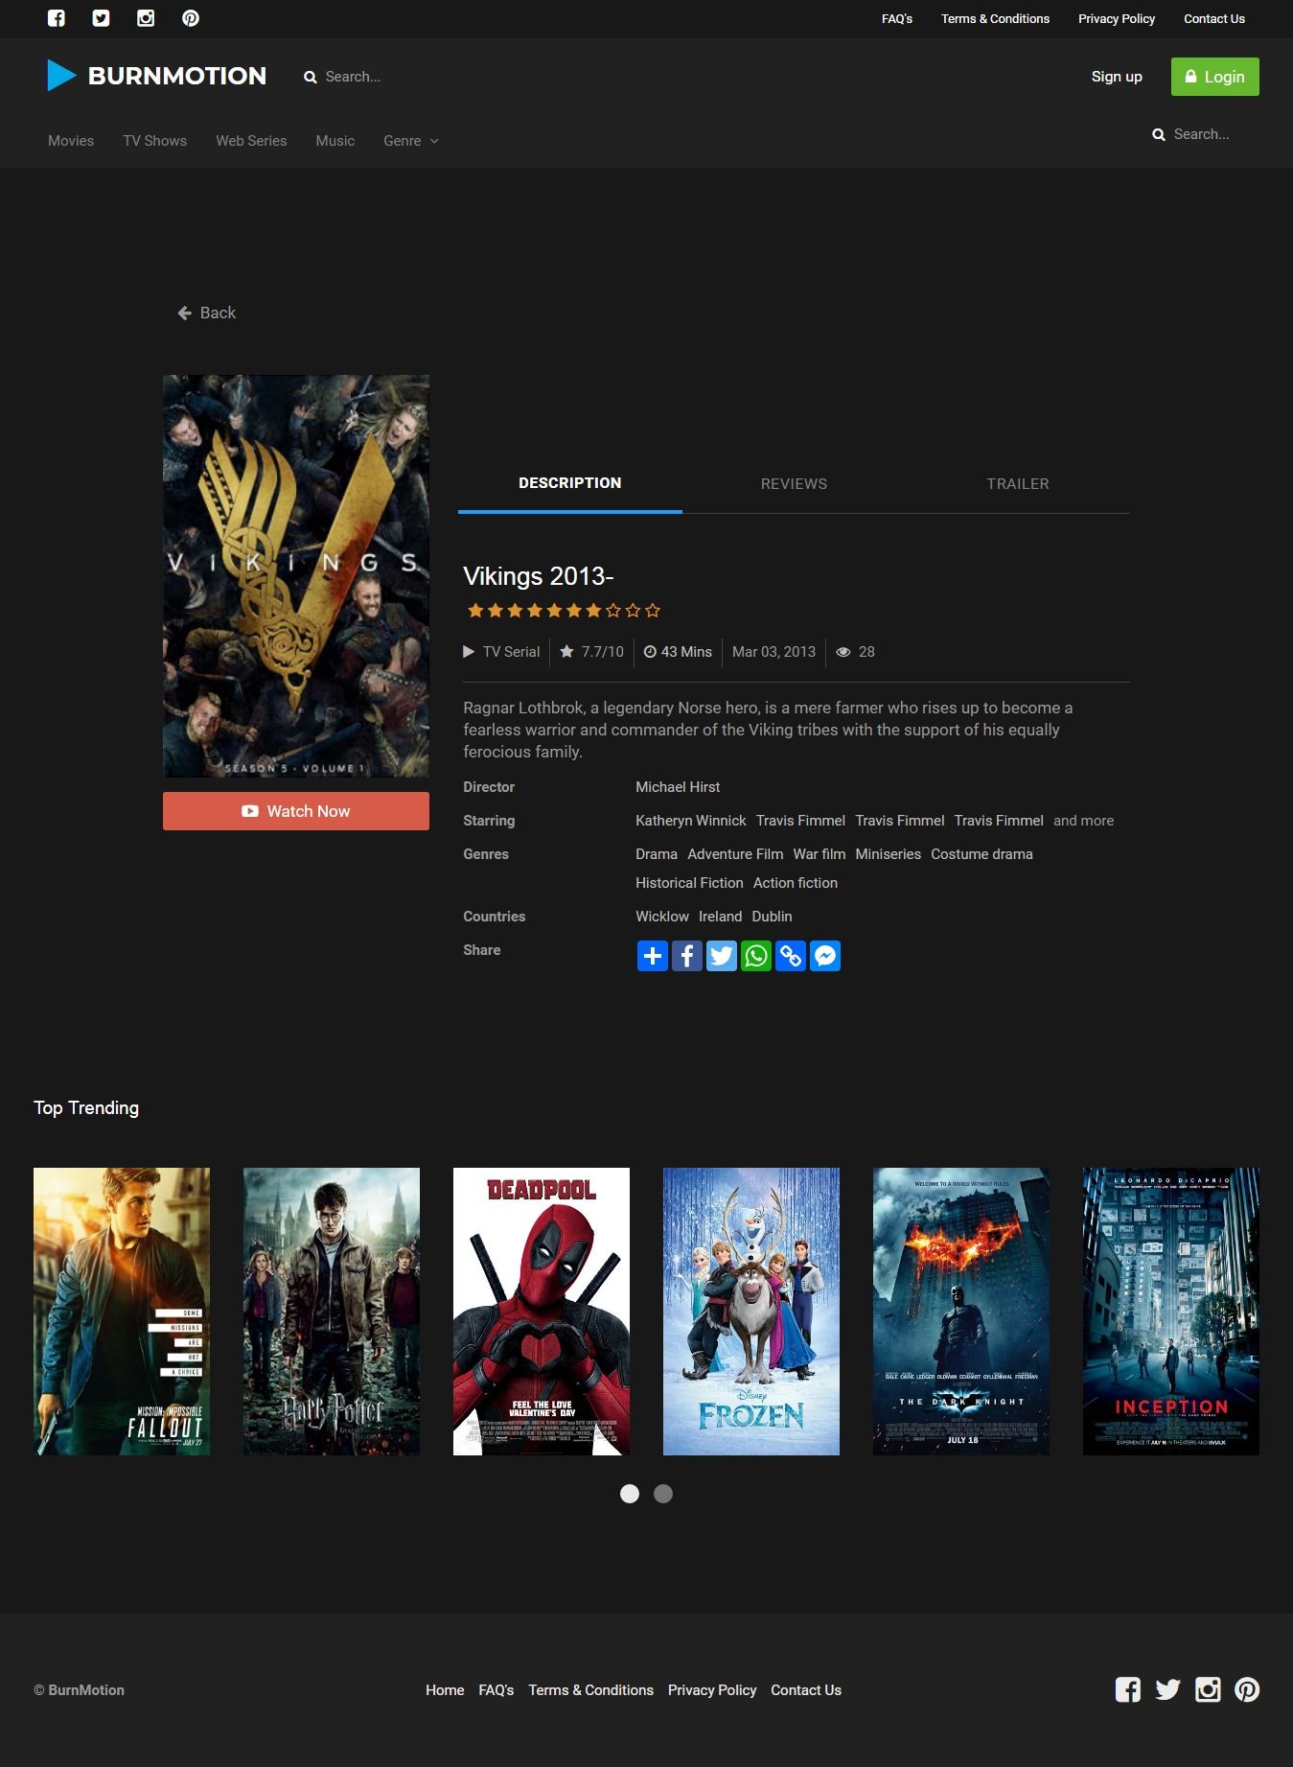Switch to the Description tab
Viewport: 1293px width, 1767px height.
[x=570, y=483]
